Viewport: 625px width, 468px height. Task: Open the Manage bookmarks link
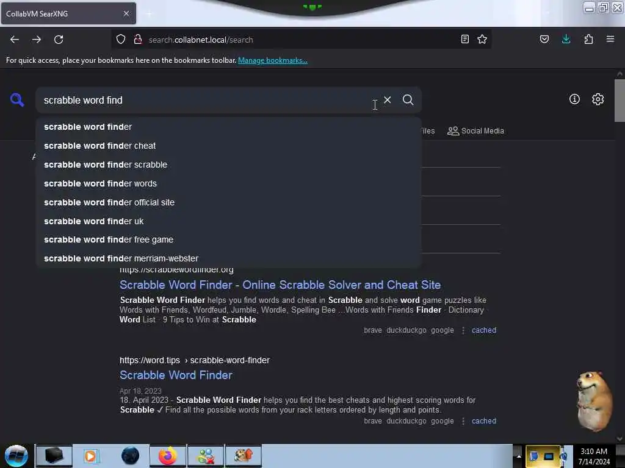273,60
